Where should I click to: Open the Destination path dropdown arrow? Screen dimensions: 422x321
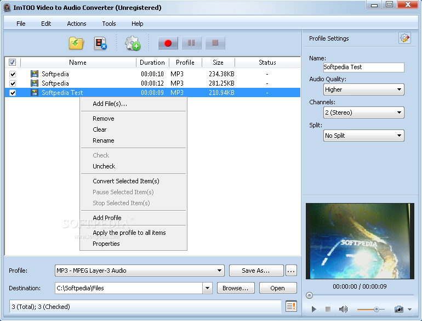click(x=207, y=288)
